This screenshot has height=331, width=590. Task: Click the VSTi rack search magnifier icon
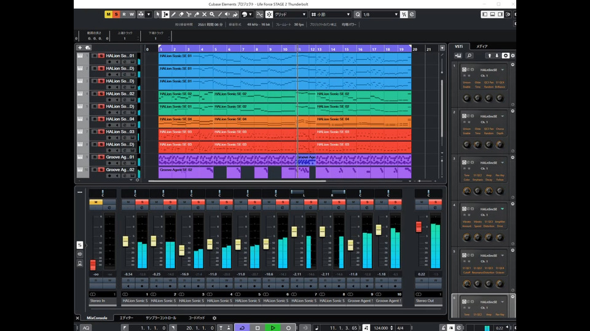point(469,56)
